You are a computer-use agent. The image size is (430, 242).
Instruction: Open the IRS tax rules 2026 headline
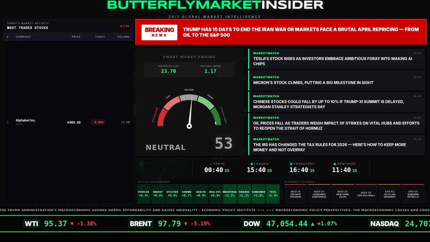point(337,145)
